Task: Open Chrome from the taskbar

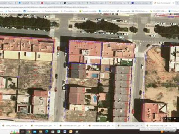Action: (x=29, y=131)
